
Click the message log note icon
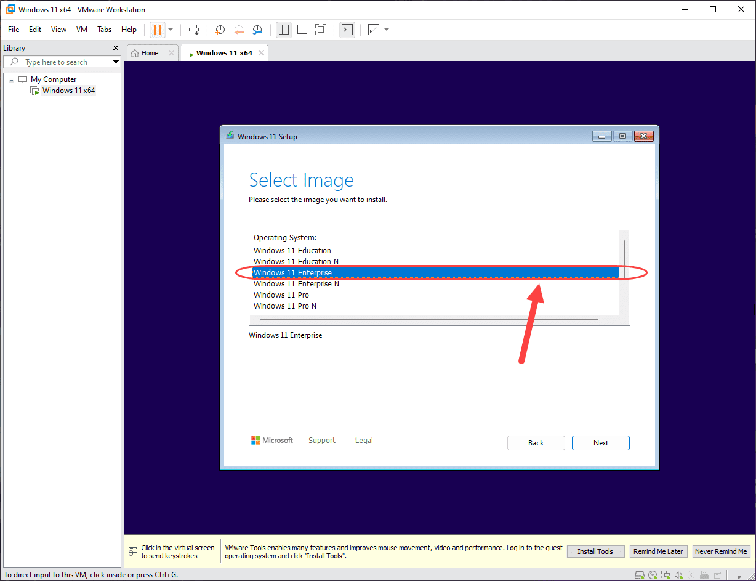(736, 575)
